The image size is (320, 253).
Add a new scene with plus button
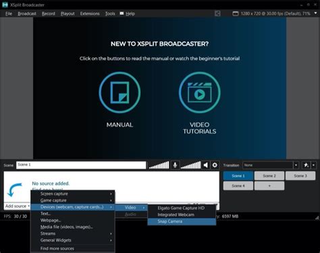point(269,186)
